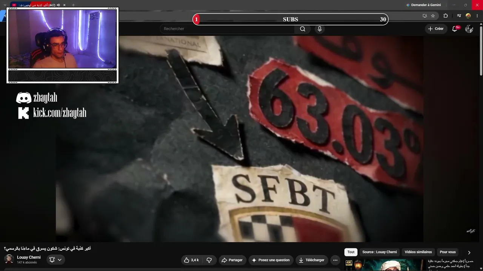
Task: Open the tab search dropdown arrow
Action: (5, 5)
